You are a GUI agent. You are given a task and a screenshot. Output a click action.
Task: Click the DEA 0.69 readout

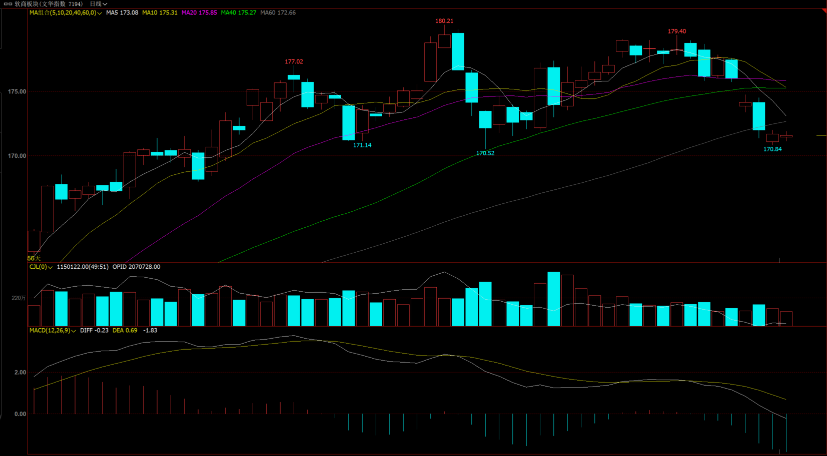pos(125,331)
